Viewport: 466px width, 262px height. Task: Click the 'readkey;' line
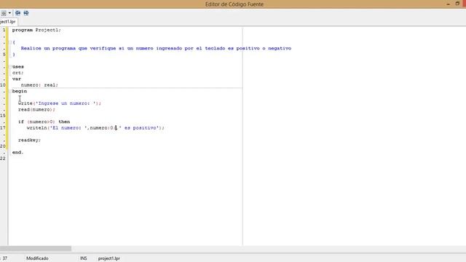tap(29, 140)
